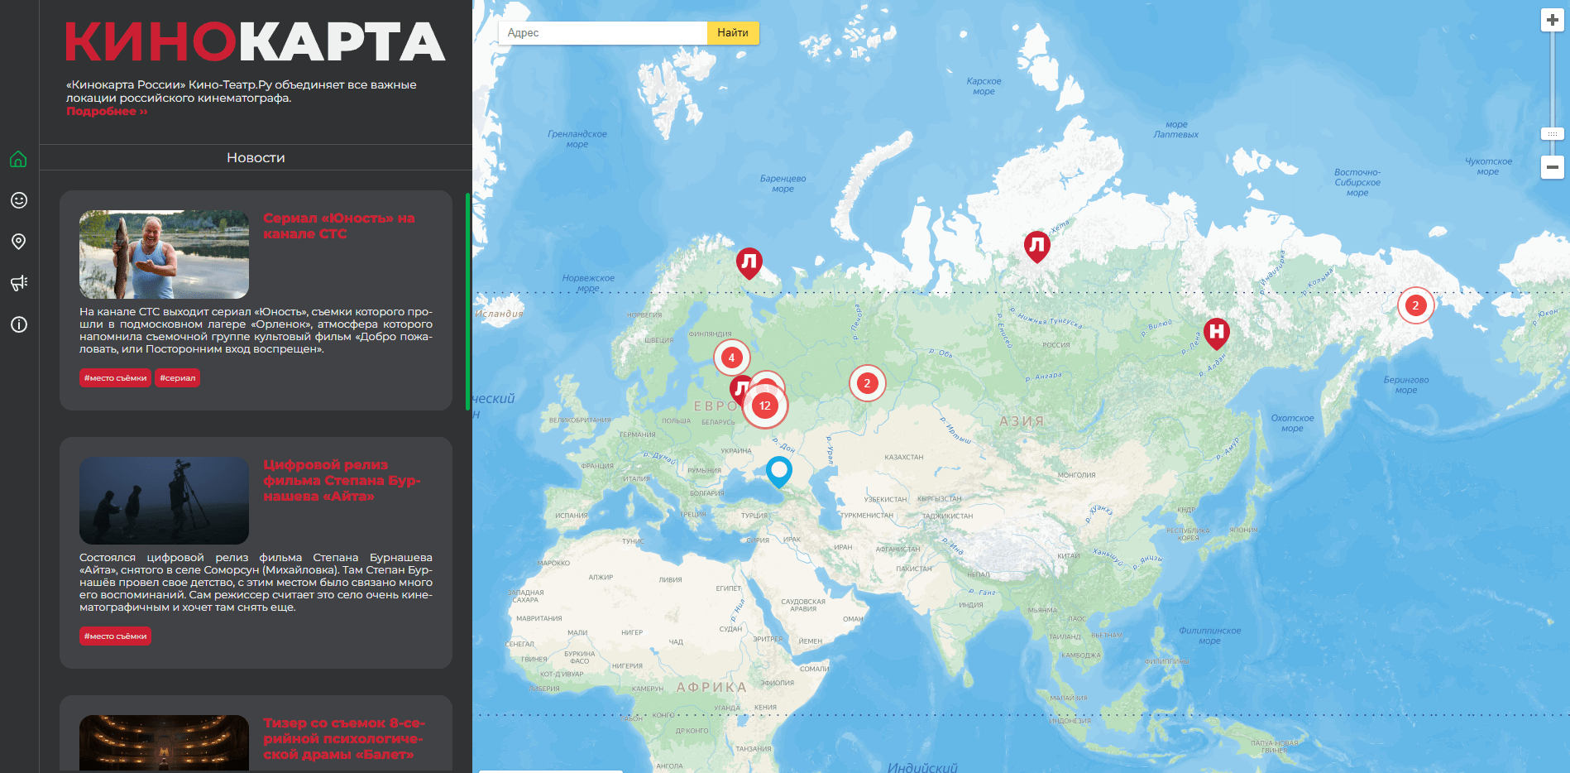The image size is (1570, 773).
Task: Open the megaphone announcements icon
Action: 18,283
